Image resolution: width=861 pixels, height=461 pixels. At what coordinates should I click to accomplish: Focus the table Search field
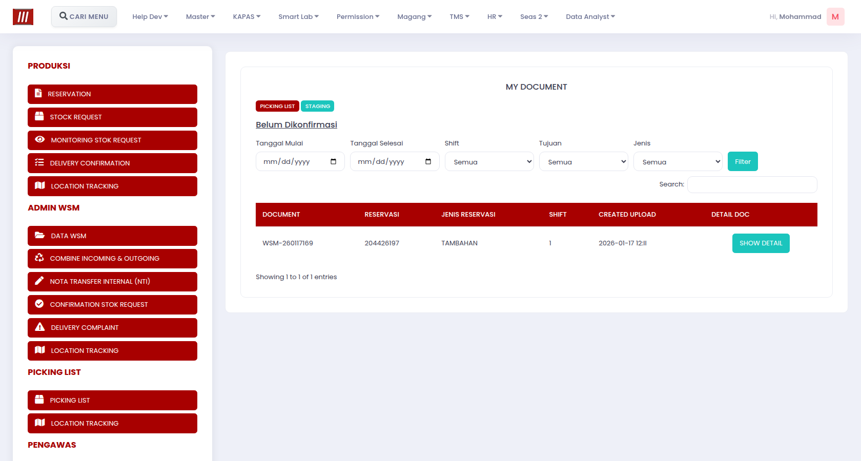(752, 184)
